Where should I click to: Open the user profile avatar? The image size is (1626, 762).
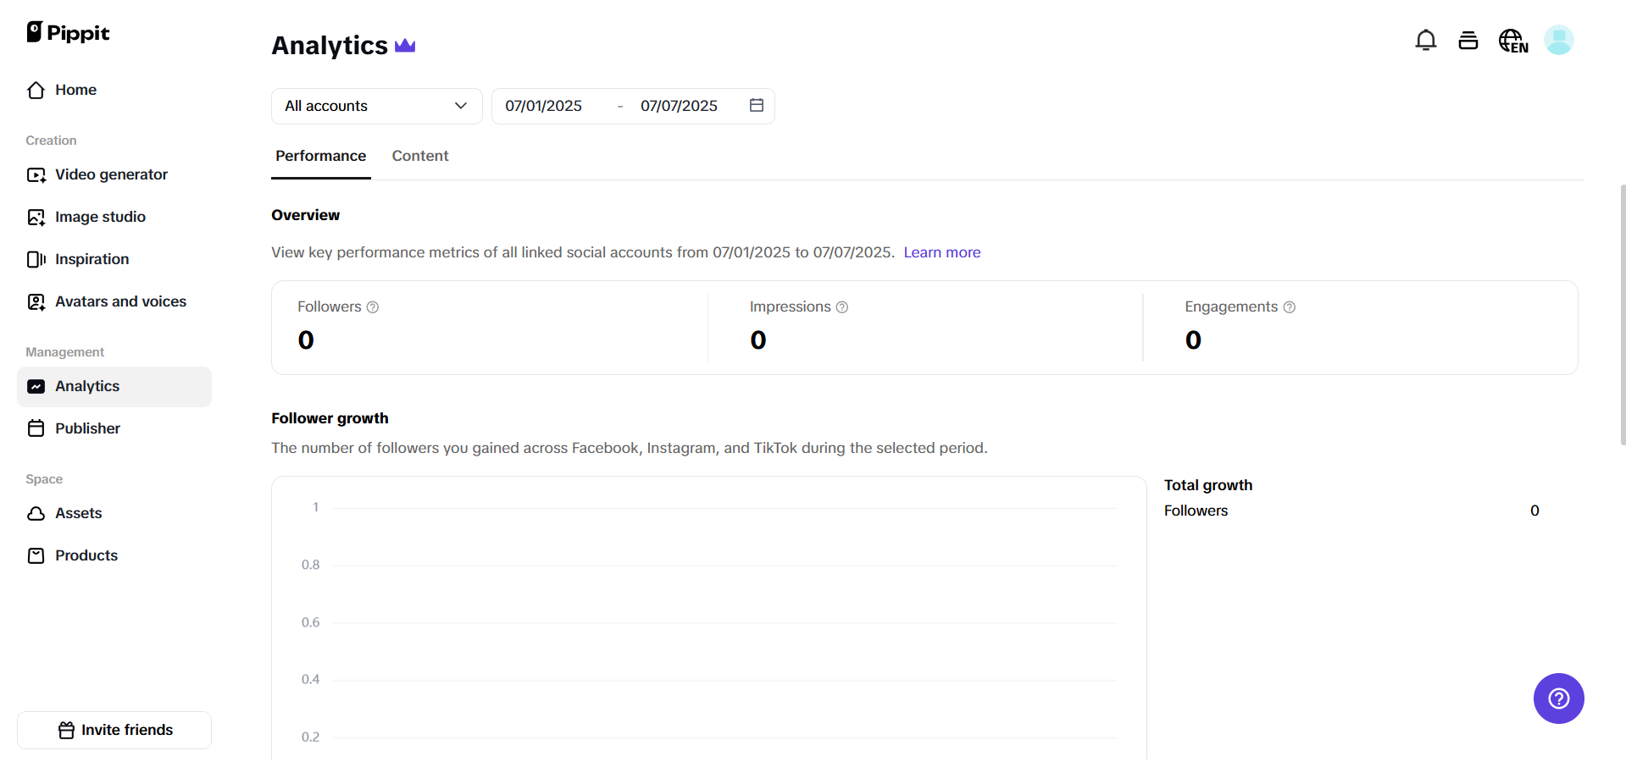coord(1559,40)
